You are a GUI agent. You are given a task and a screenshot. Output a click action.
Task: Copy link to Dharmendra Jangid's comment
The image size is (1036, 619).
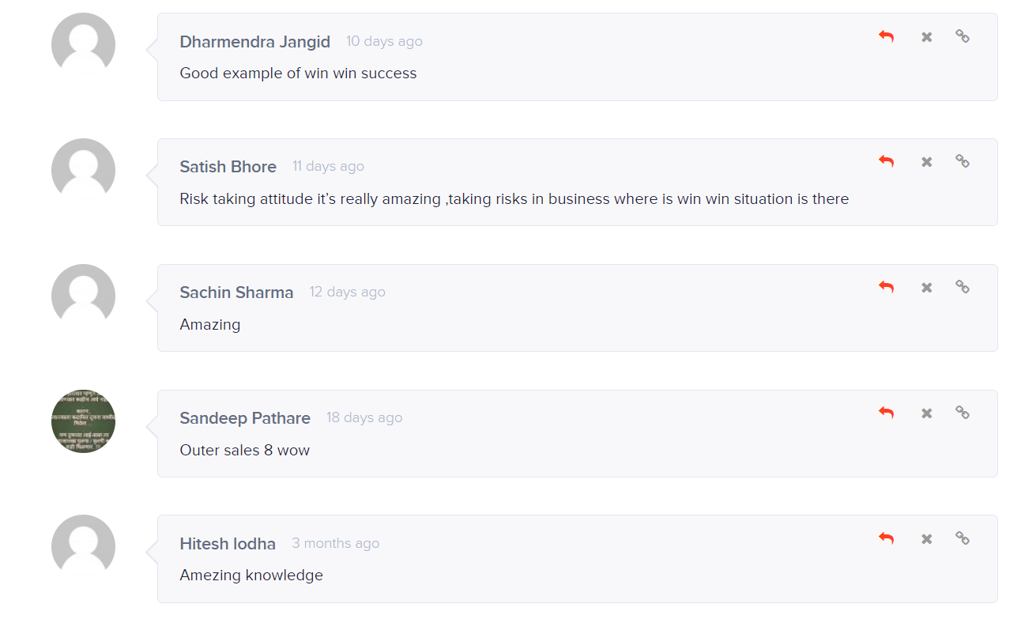pos(963,36)
